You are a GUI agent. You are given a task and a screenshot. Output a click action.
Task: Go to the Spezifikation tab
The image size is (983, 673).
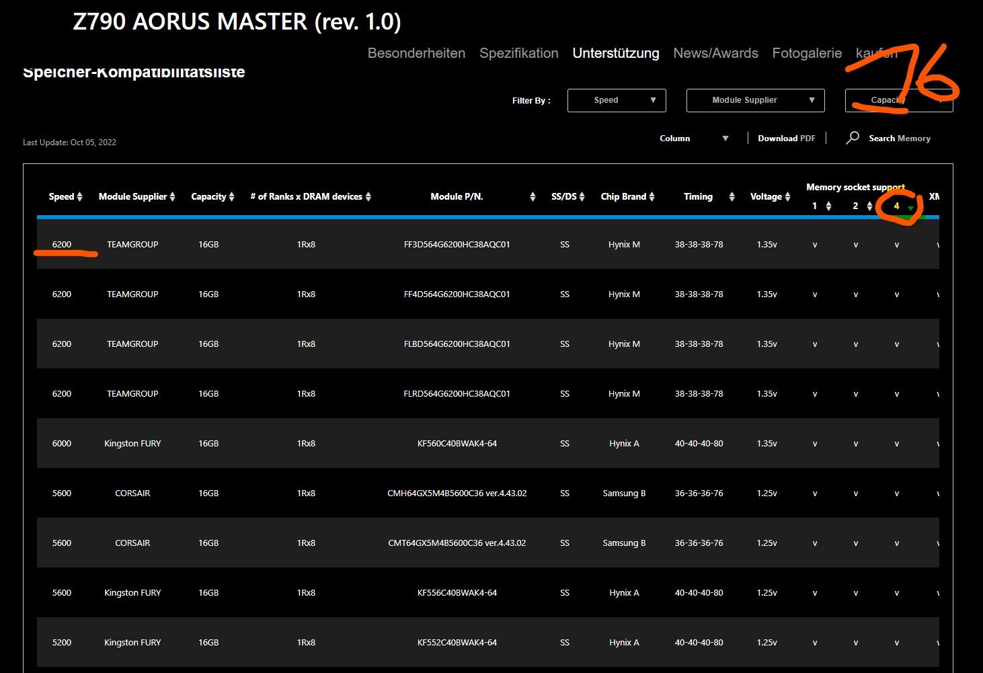tap(519, 53)
